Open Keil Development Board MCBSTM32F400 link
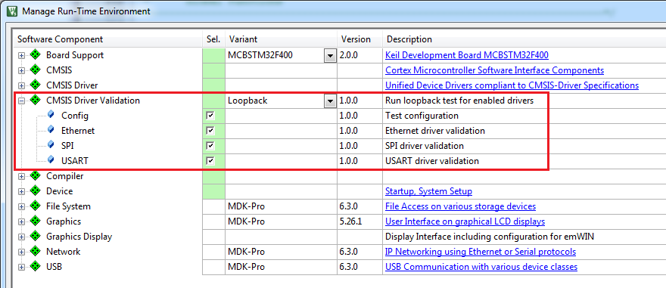This screenshot has height=288, width=666. (467, 55)
